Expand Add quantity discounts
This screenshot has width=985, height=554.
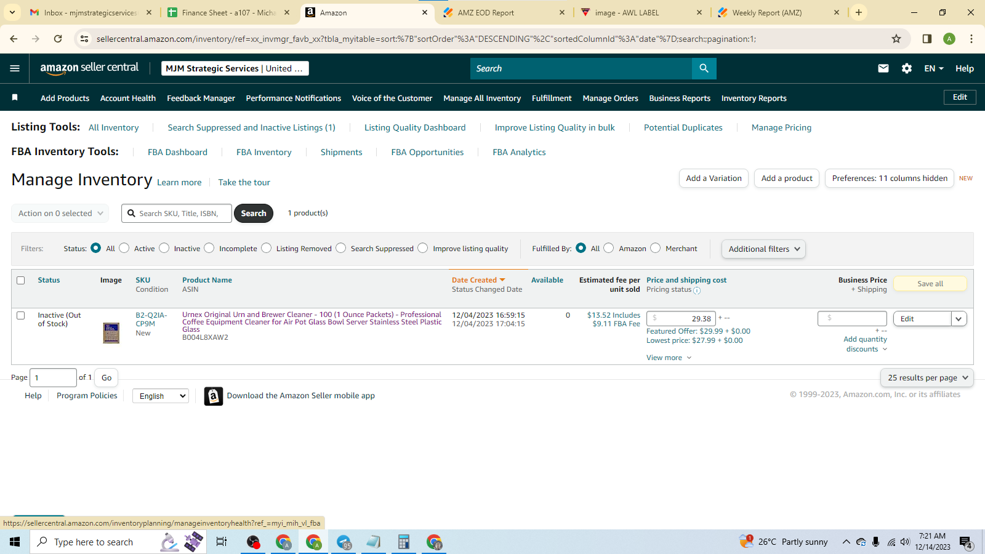click(x=865, y=344)
